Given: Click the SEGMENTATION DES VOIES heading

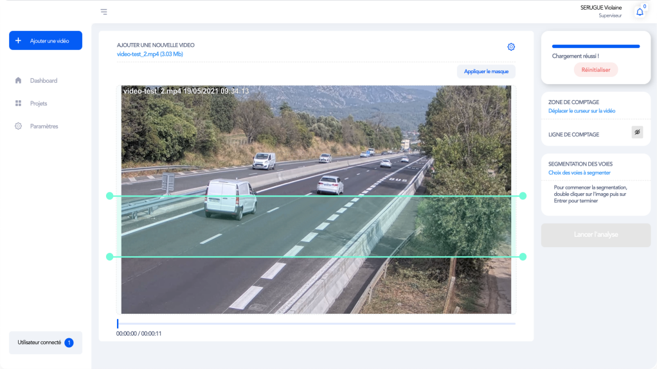Looking at the screenshot, I should [x=580, y=164].
